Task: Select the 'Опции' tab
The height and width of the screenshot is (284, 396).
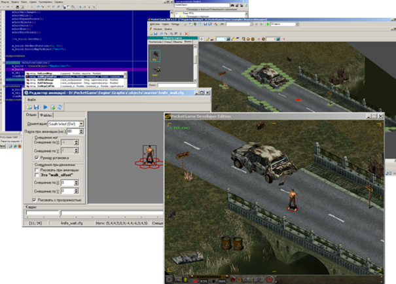Action: (x=31, y=115)
